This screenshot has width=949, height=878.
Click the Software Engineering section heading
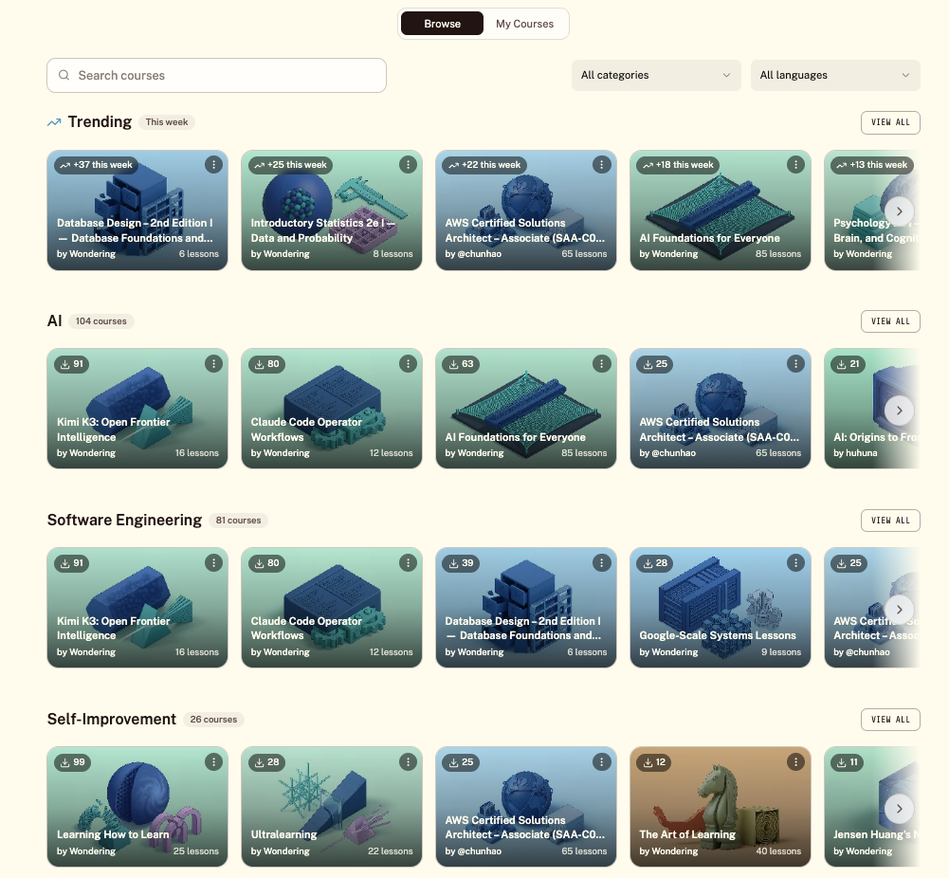coord(124,521)
